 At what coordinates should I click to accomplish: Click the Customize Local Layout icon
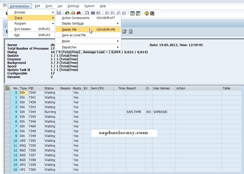point(152,13)
